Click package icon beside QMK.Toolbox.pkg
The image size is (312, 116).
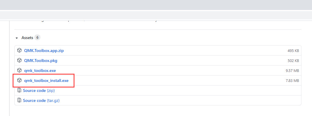tap(19, 60)
